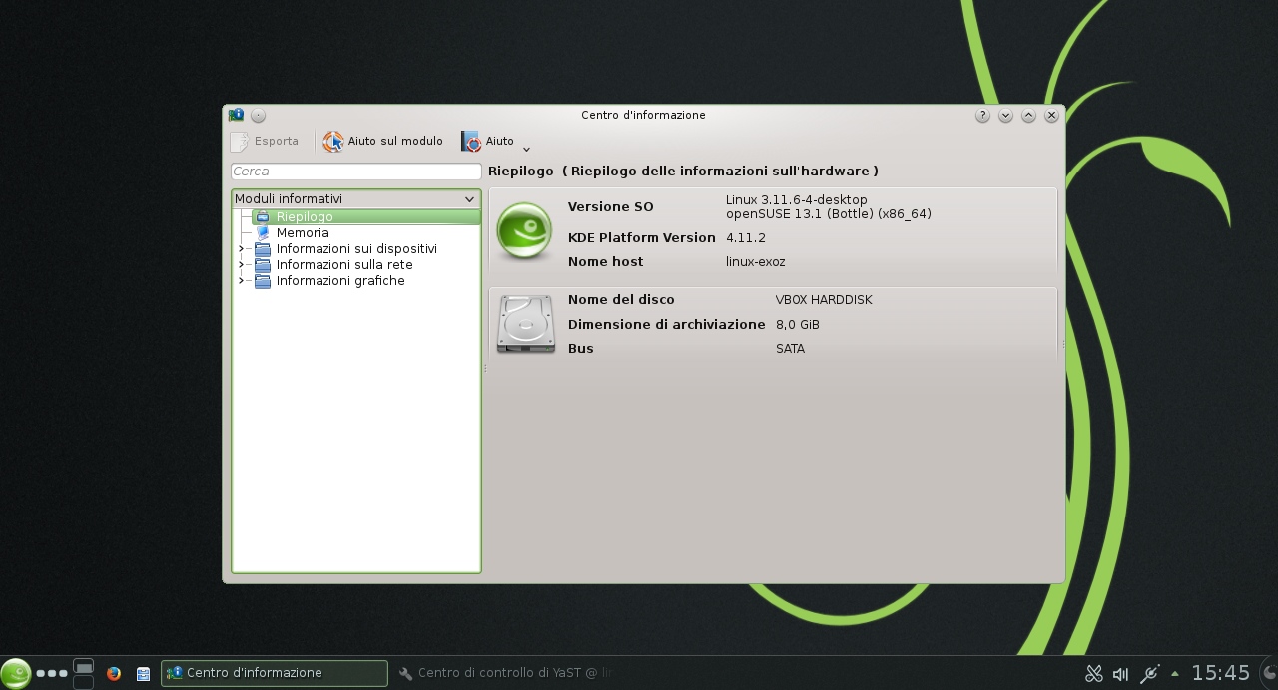Image resolution: width=1278 pixels, height=690 pixels.
Task: Open the Aiuto help menu
Action: 488,142
